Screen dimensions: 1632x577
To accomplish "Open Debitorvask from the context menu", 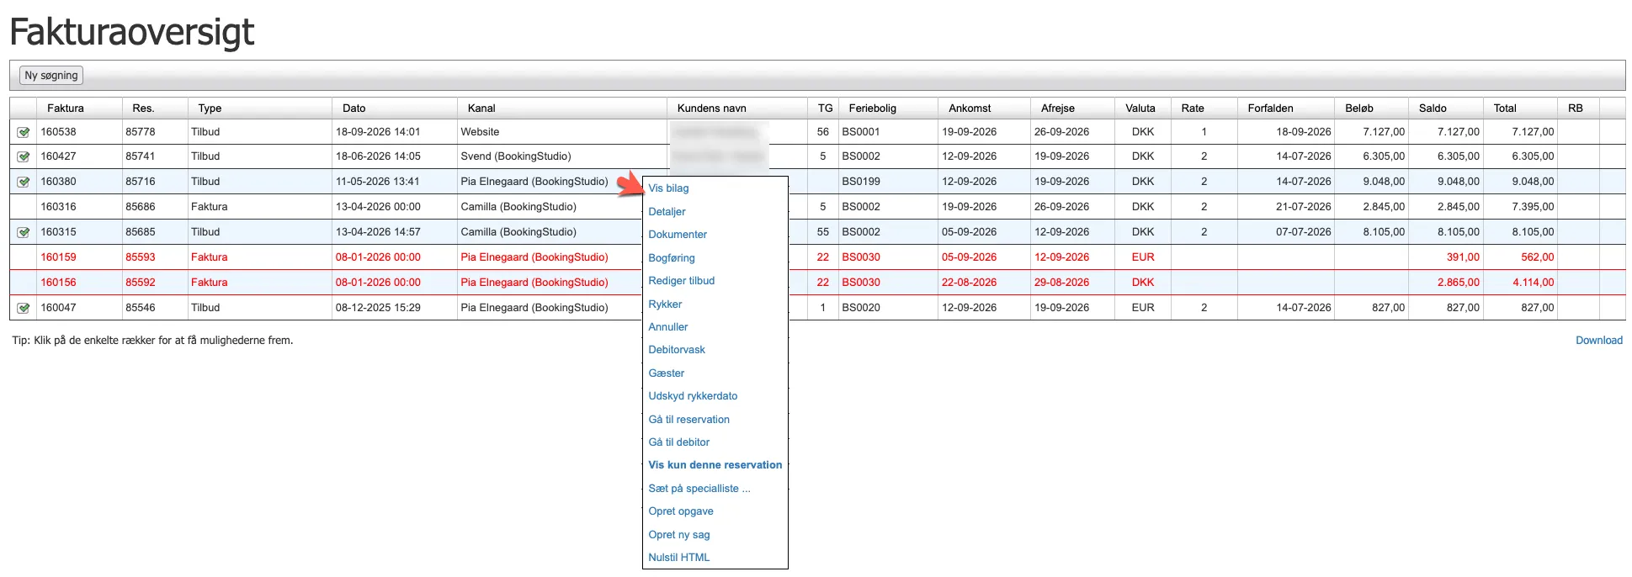I will (677, 350).
